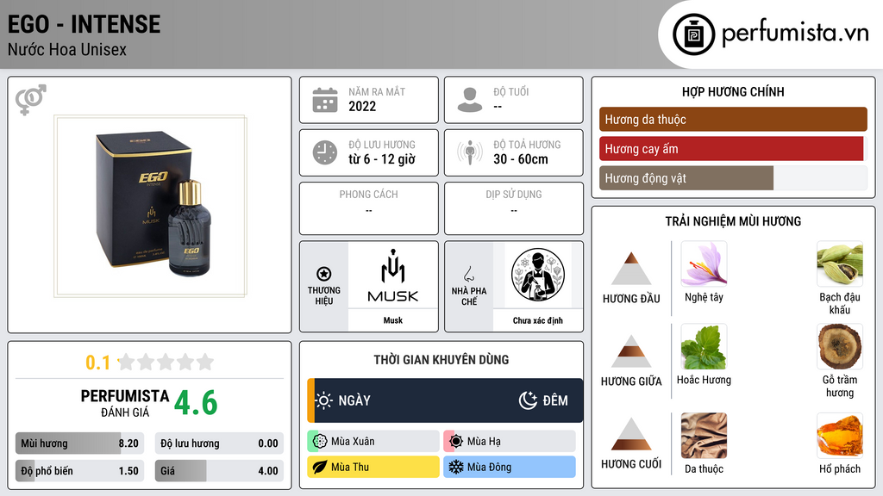
Task: Open the Hổ phách note image
Action: tap(840, 436)
